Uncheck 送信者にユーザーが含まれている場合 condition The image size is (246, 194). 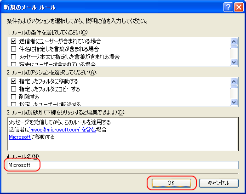point(13,41)
